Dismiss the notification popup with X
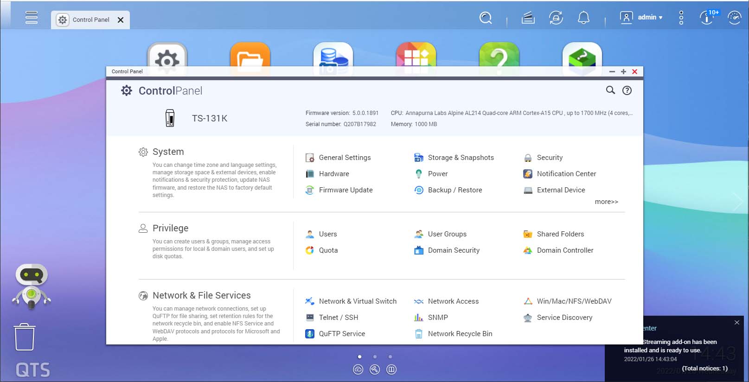Image resolution: width=749 pixels, height=382 pixels. click(x=737, y=322)
